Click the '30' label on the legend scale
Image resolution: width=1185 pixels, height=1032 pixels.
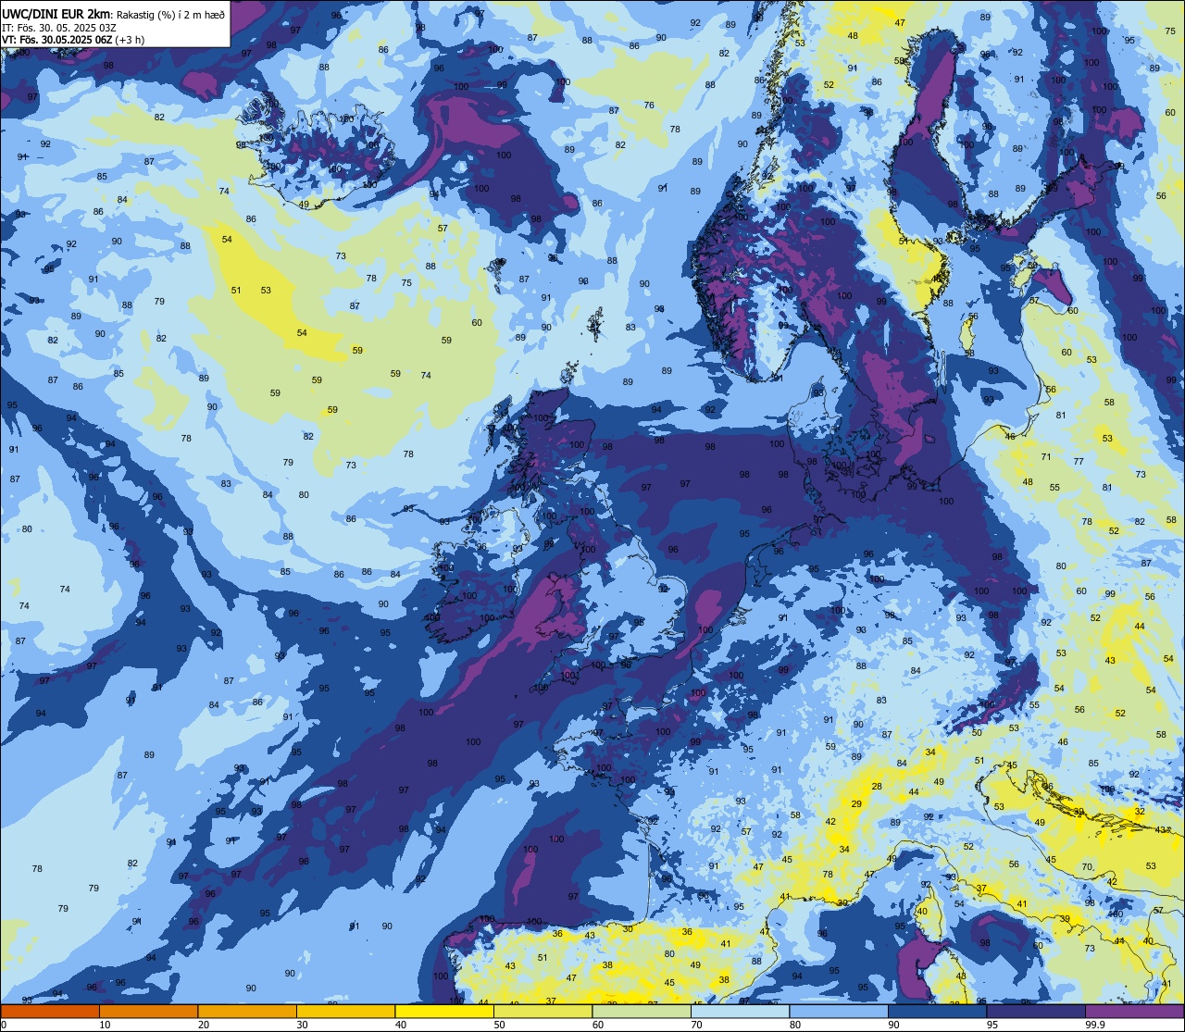pyautogui.click(x=302, y=1025)
